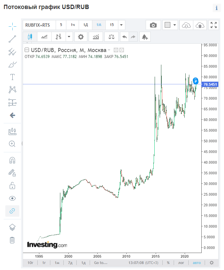The width and height of the screenshot is (224, 270).
Task: Select the measure tool icon
Action: click(x=12, y=131)
